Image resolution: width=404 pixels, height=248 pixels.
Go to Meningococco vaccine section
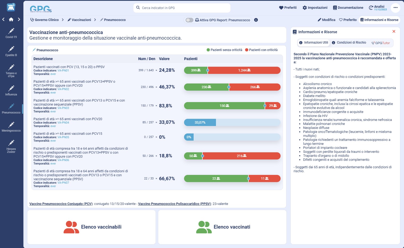(11, 127)
